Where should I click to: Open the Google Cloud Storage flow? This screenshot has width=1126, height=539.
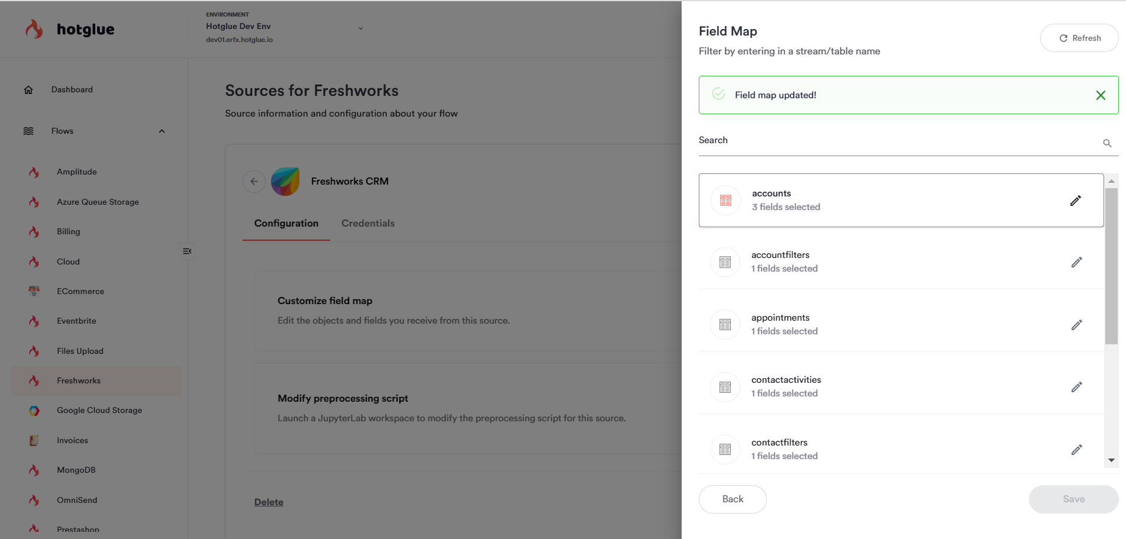(99, 410)
